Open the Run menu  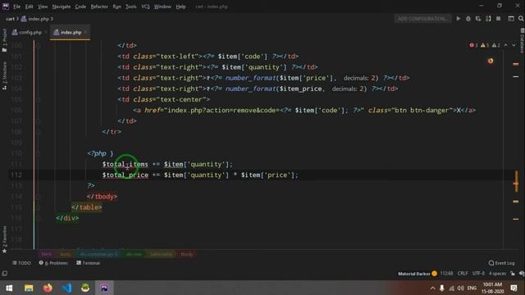pos(116,7)
